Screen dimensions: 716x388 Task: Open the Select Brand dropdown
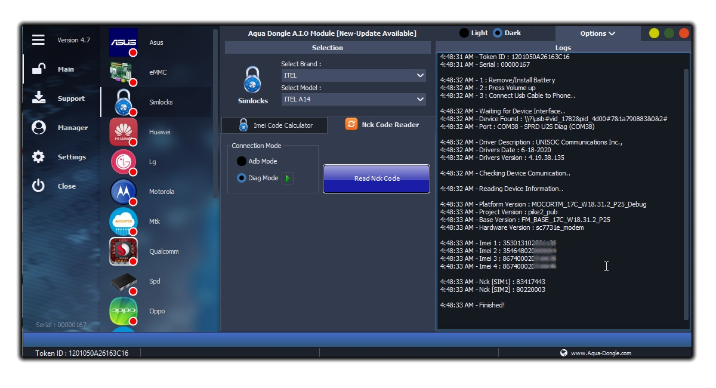(354, 75)
